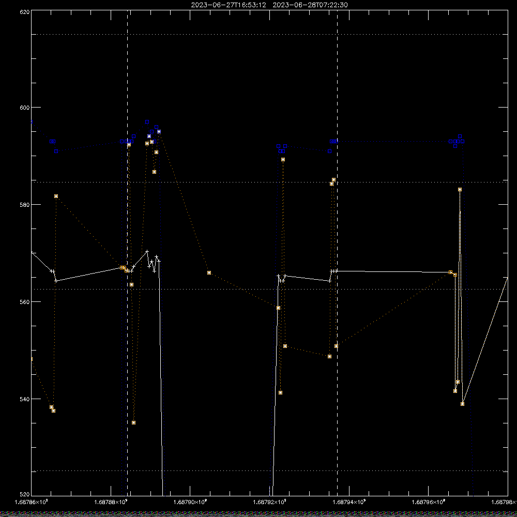Click the isolated orange marker near 1.68790×10⁹

click(x=209, y=272)
